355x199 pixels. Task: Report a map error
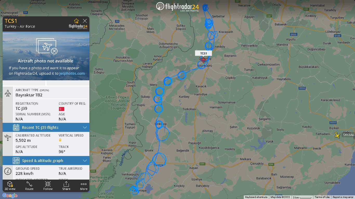click(x=343, y=197)
